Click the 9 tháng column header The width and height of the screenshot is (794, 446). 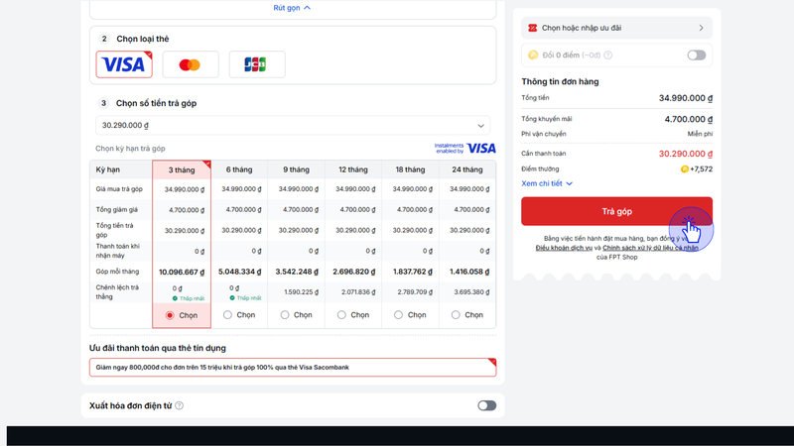point(296,169)
